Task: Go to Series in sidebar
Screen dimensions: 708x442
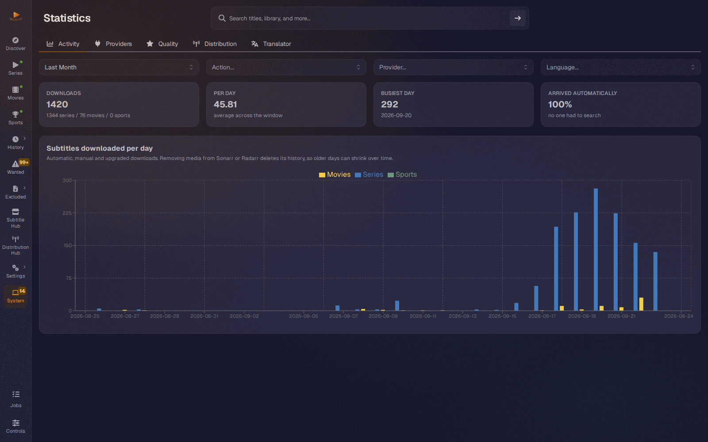Action: 15,69
